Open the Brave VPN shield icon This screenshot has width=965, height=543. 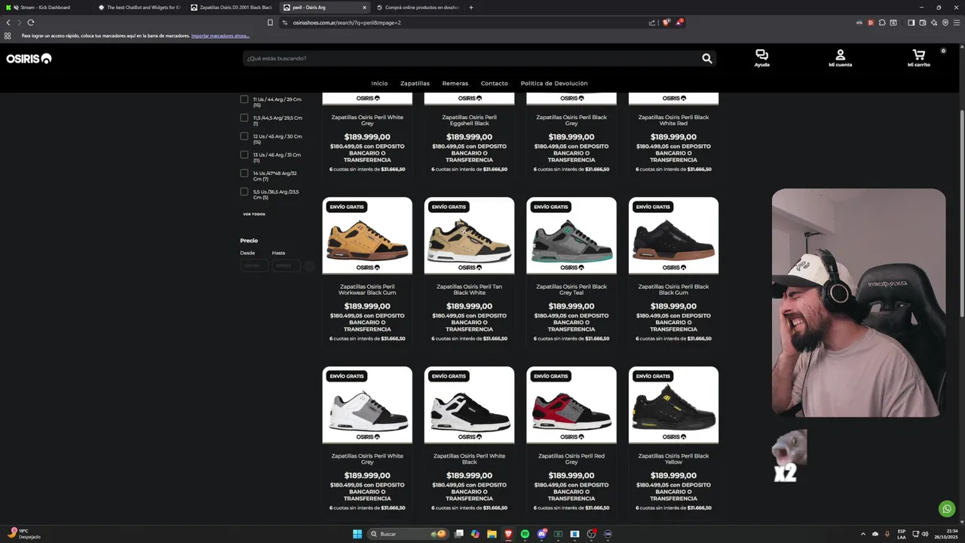pyautogui.click(x=945, y=23)
